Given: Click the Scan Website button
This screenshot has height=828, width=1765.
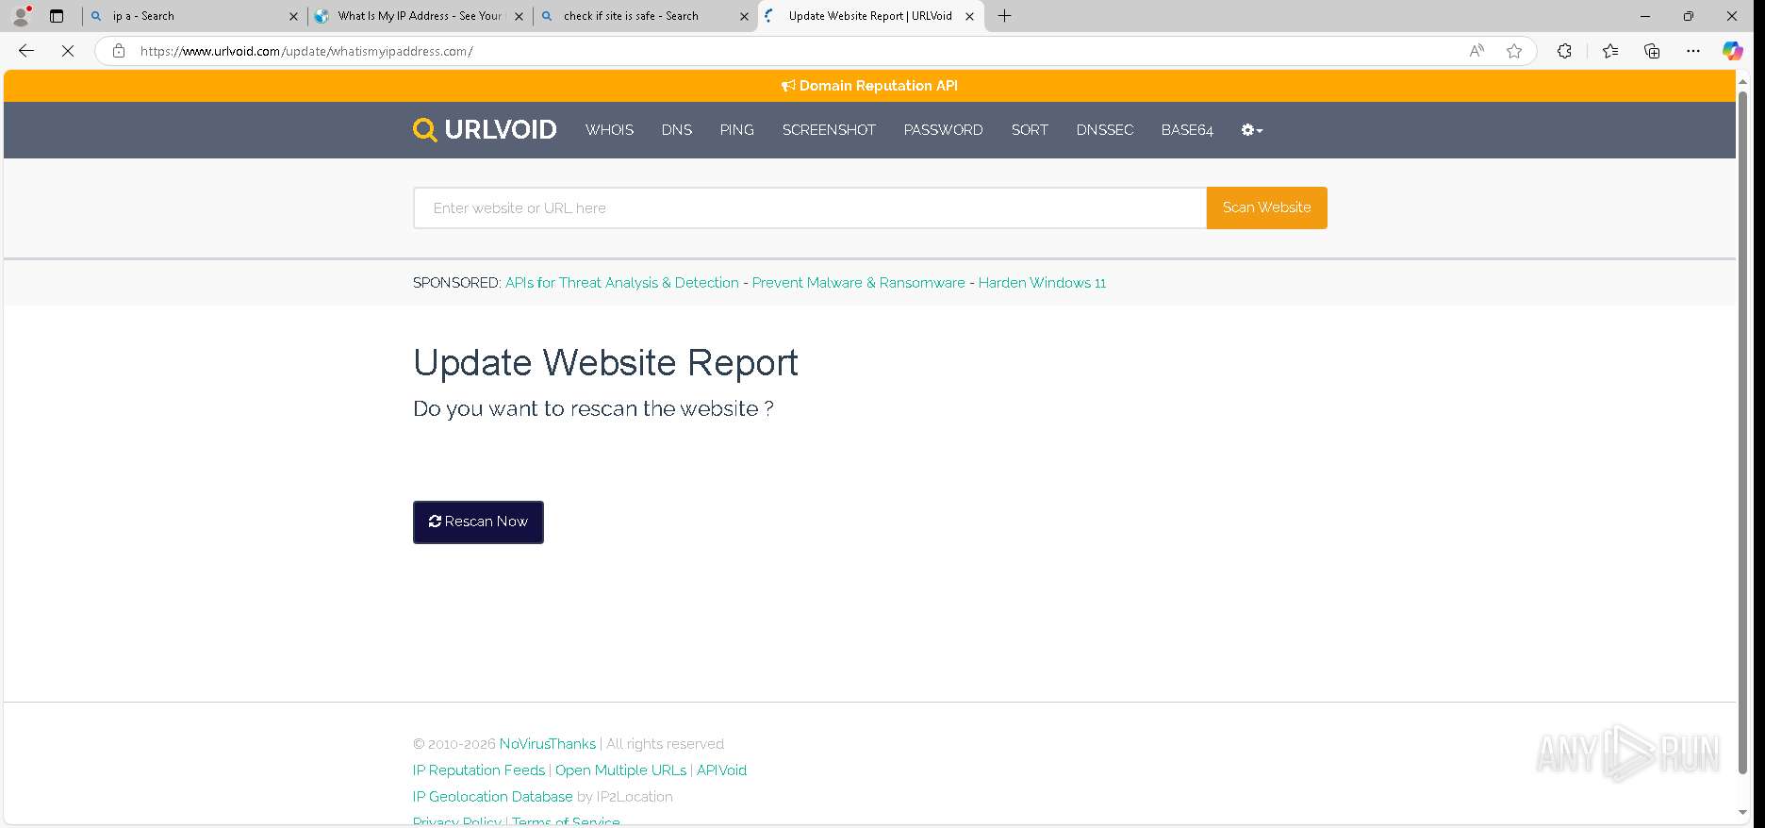Looking at the screenshot, I should tap(1266, 207).
